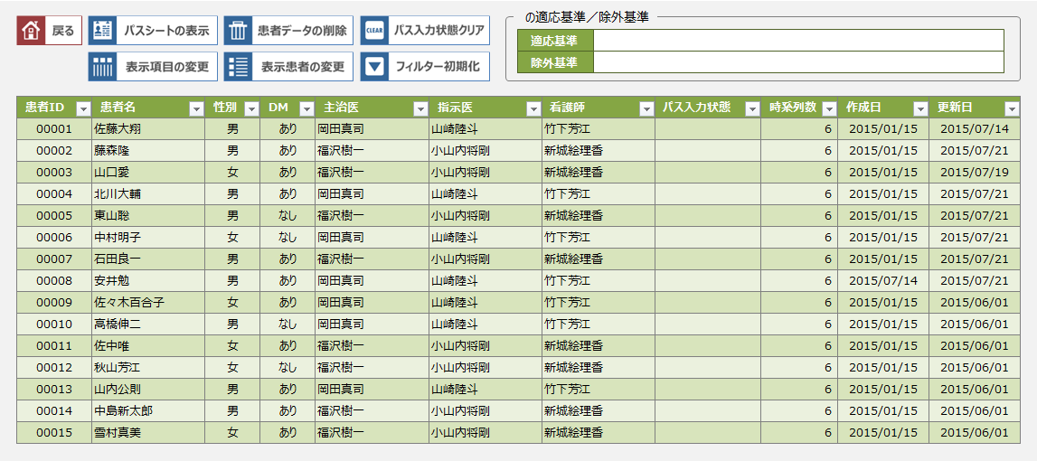Screen dimensions: 1037x461
Task: Open the 更新日 filter dropdown
Action: click(x=1012, y=108)
